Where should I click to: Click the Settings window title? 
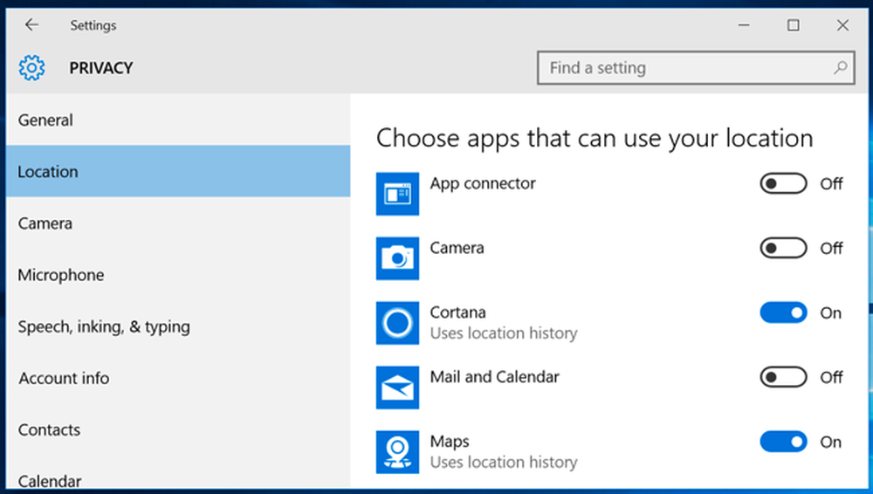[x=93, y=25]
